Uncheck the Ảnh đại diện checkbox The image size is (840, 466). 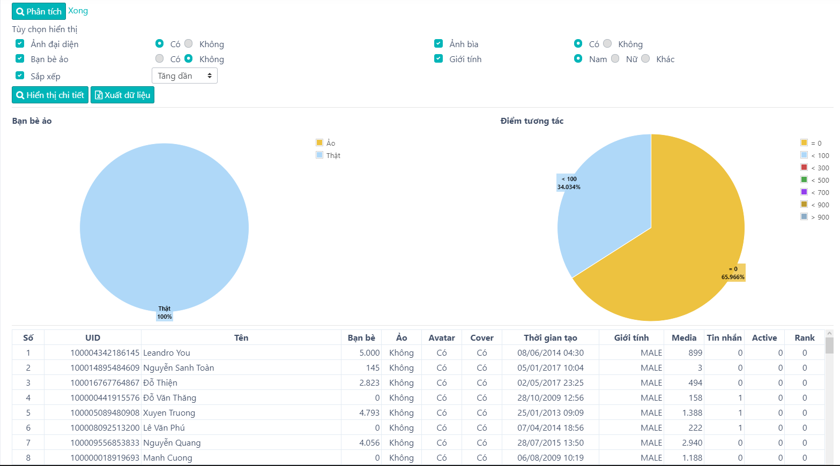(20, 43)
